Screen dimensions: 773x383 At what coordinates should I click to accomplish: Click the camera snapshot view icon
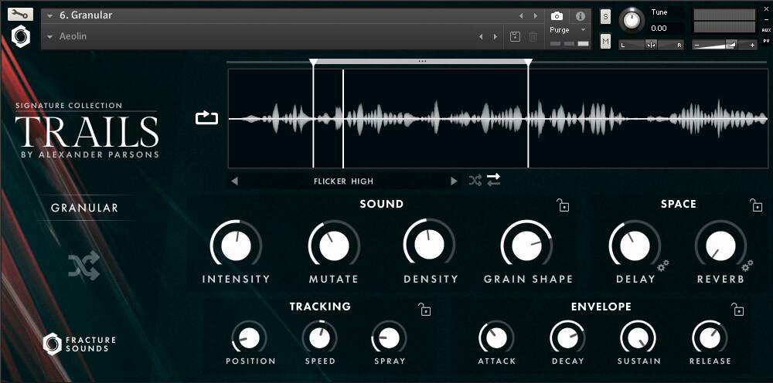click(x=557, y=15)
